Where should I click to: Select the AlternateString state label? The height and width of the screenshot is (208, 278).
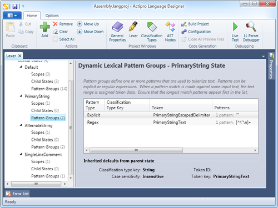(x=38, y=125)
